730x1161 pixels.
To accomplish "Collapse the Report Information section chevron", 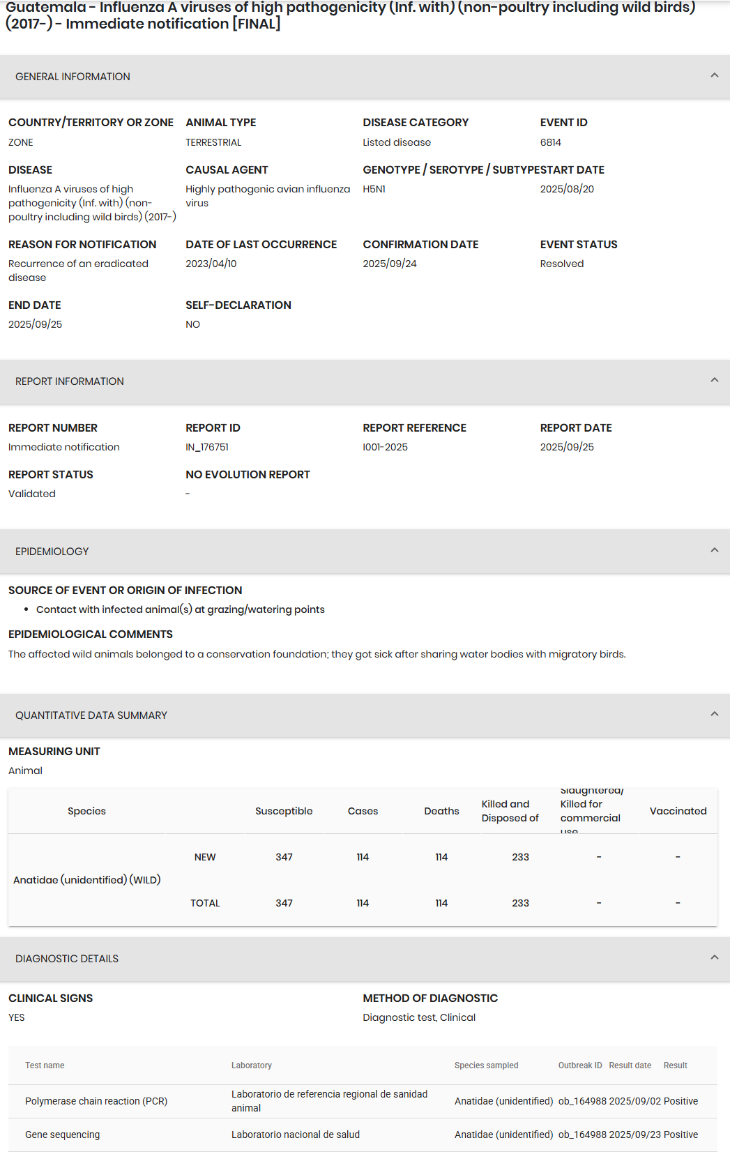I will 714,380.
